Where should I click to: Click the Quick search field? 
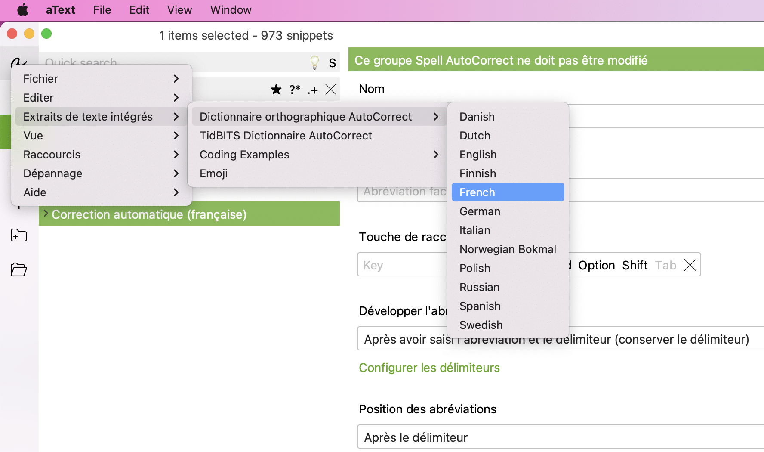point(172,62)
